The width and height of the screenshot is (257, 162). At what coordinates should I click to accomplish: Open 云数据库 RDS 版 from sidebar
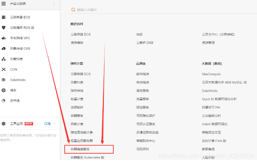point(22,28)
